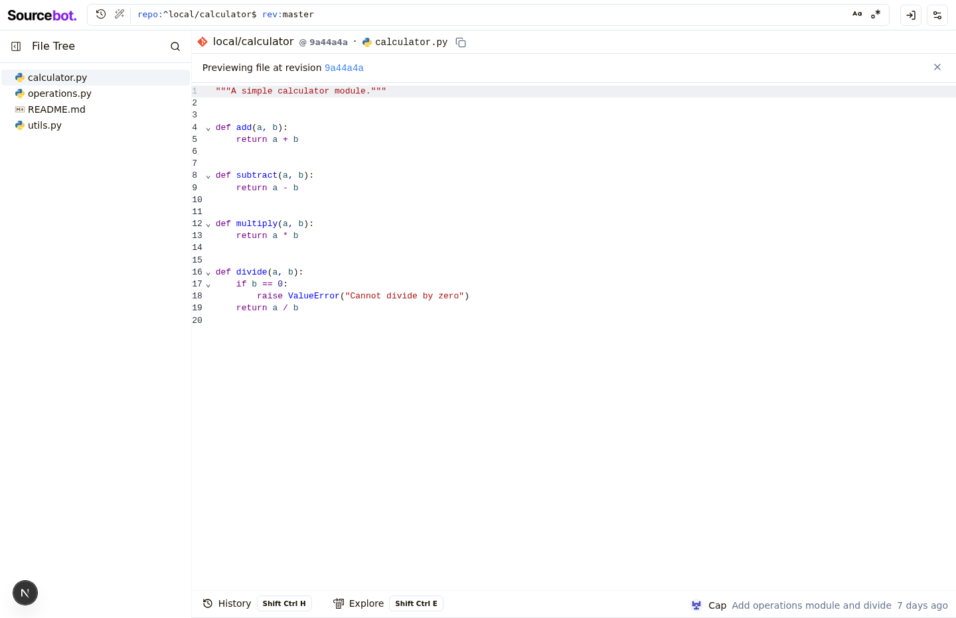Click the sign-in arrow icon
This screenshot has height=618, width=956.
[911, 15]
